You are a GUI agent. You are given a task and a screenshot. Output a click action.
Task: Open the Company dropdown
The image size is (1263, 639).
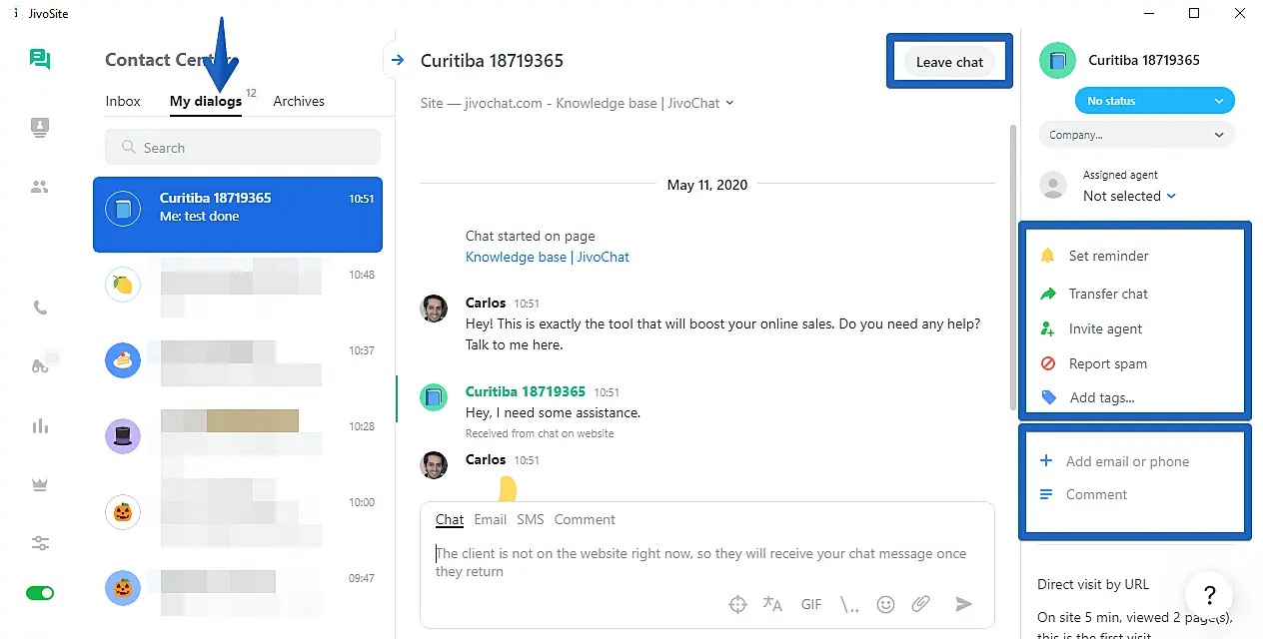(x=1136, y=135)
